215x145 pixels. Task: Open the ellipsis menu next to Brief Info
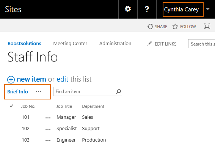point(38,92)
